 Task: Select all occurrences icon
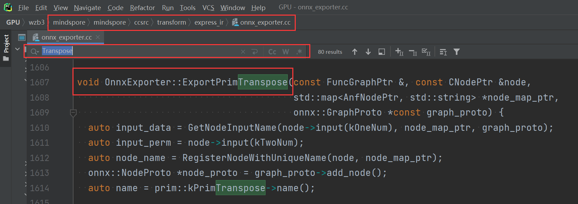click(x=426, y=52)
